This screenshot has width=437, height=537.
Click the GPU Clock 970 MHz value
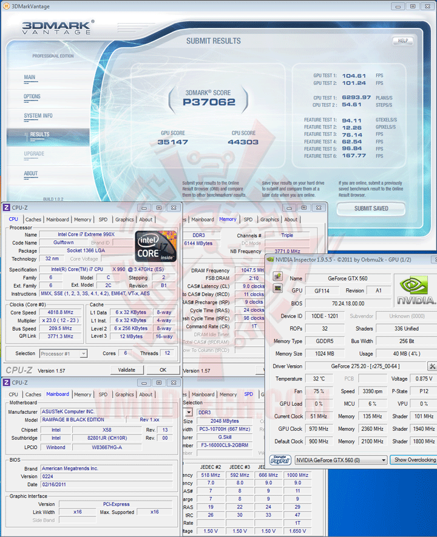[x=319, y=429]
